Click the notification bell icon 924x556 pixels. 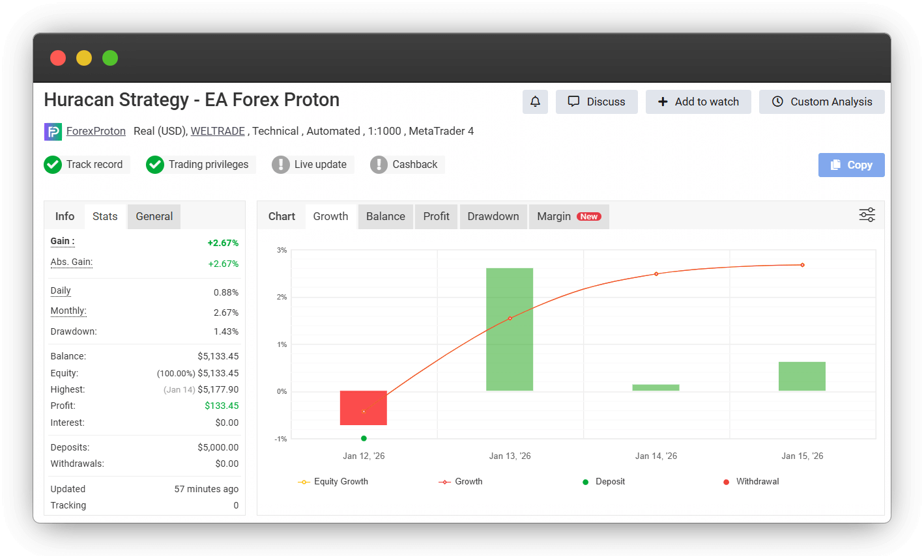535,102
